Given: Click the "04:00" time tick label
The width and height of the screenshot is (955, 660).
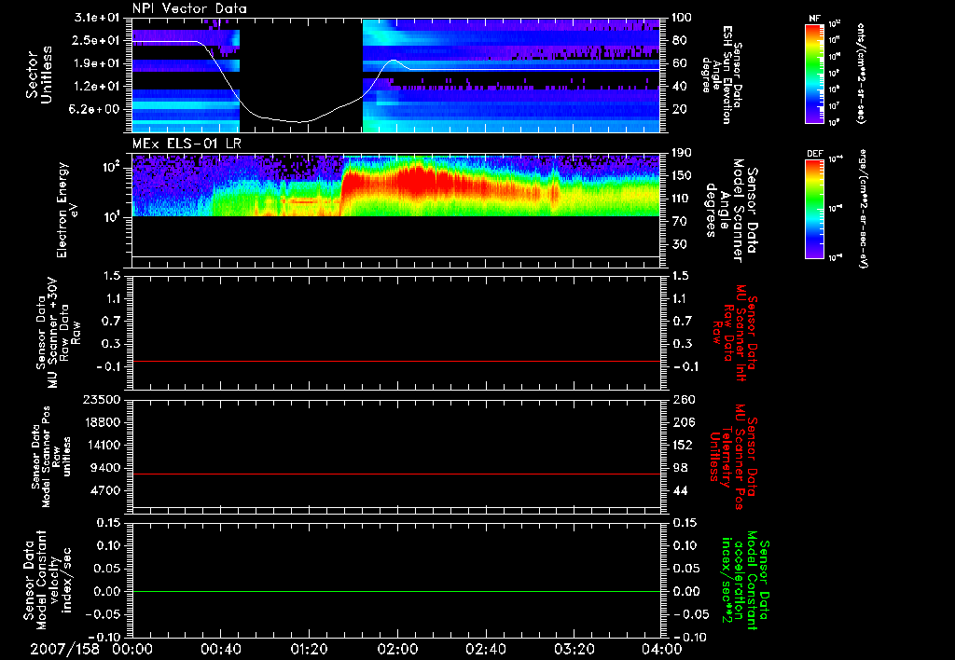Looking at the screenshot, I should pyautogui.click(x=662, y=649).
